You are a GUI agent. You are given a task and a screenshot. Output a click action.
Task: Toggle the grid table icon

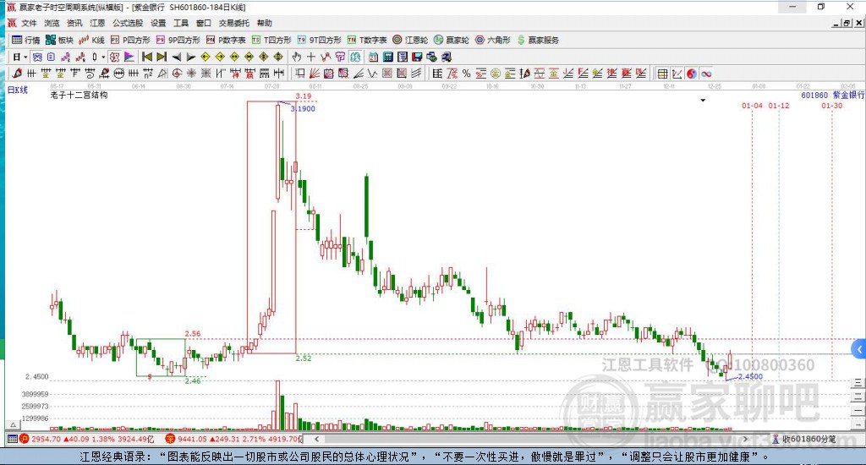click(662, 74)
